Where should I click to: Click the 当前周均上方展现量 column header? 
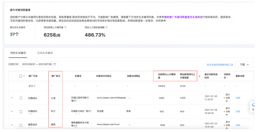tap(167, 76)
